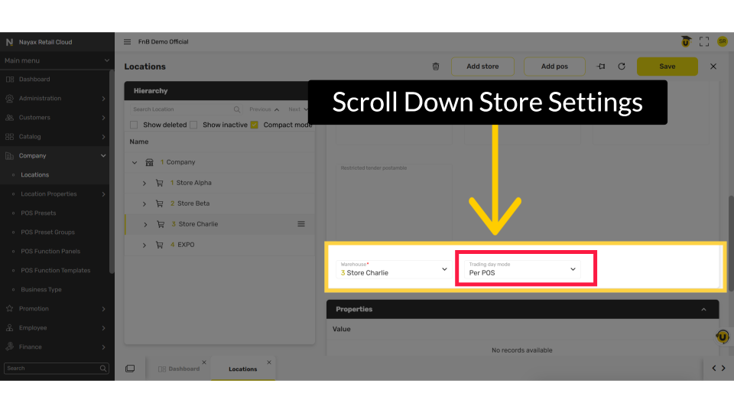Disable the Compact mode checkbox
Viewport: 734px width, 413px height.
pos(254,125)
